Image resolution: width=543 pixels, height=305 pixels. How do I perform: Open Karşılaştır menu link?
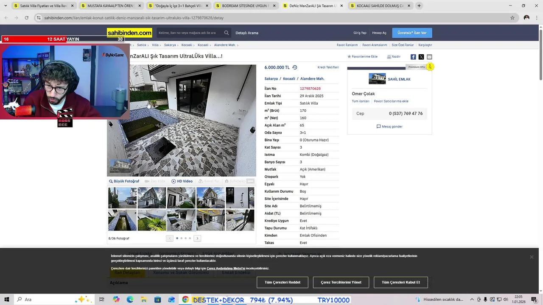pos(425,45)
